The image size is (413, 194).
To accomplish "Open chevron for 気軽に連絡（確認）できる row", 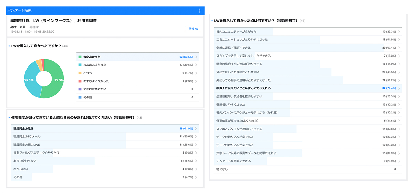I will point(399,48).
